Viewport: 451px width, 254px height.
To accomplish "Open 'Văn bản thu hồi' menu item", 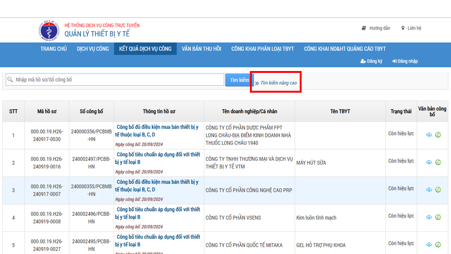I will [x=201, y=49].
